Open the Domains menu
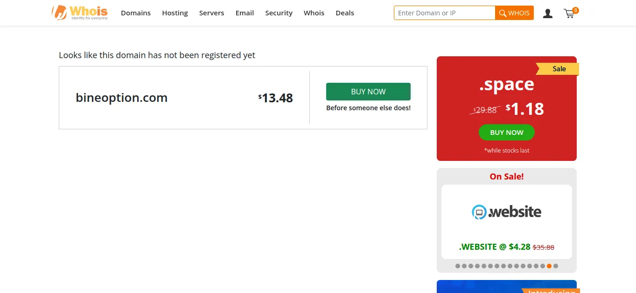Screen dimensions: 636x293 [136, 13]
